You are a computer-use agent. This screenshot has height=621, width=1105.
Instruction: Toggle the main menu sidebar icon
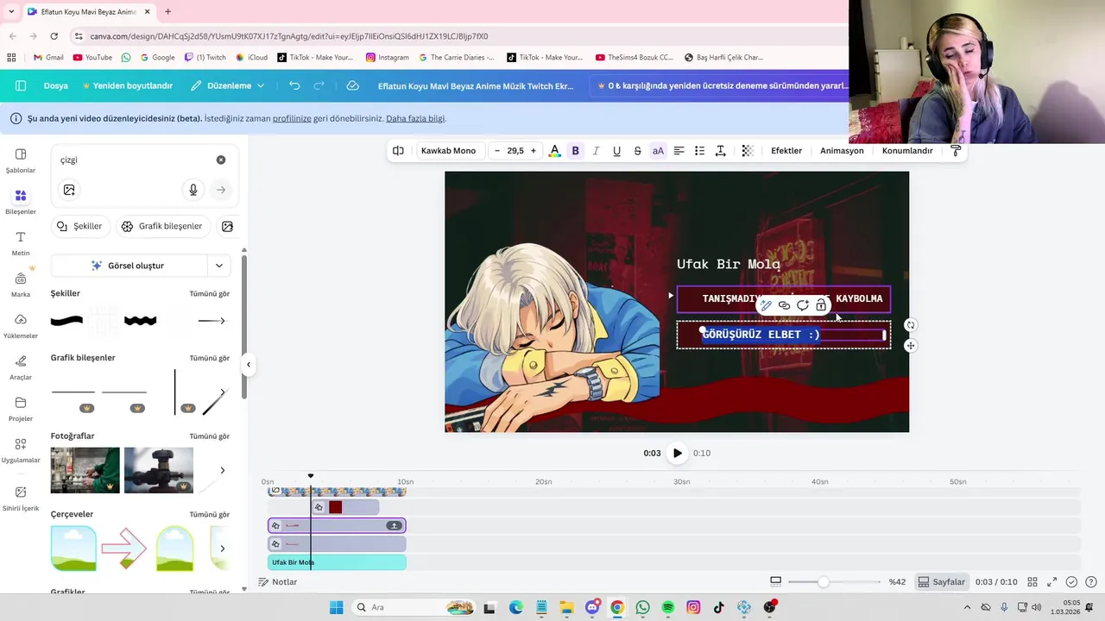[x=21, y=85]
